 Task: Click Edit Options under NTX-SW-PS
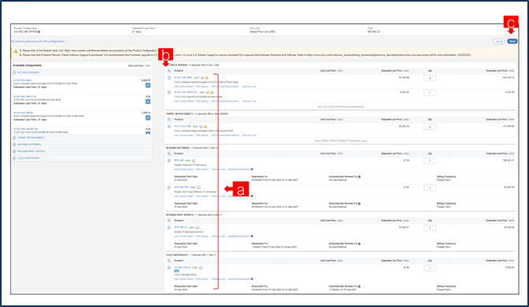pyautogui.click(x=202, y=236)
